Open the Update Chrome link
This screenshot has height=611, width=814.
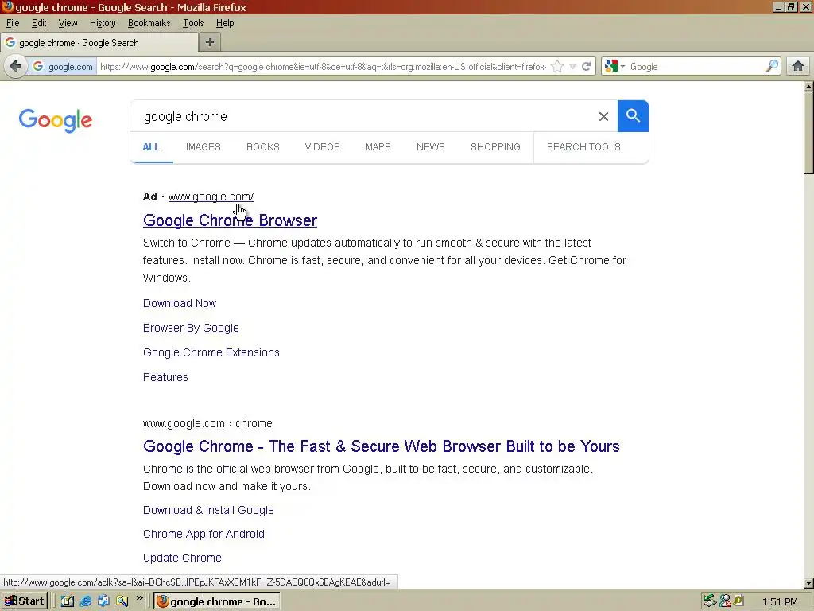182,558
